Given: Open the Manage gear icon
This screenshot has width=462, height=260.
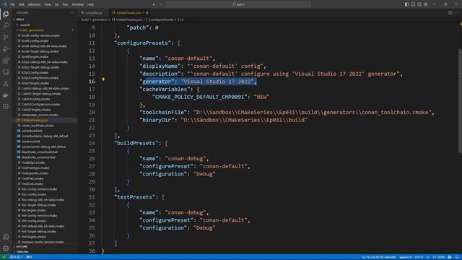Looking at the screenshot, I should [6, 248].
